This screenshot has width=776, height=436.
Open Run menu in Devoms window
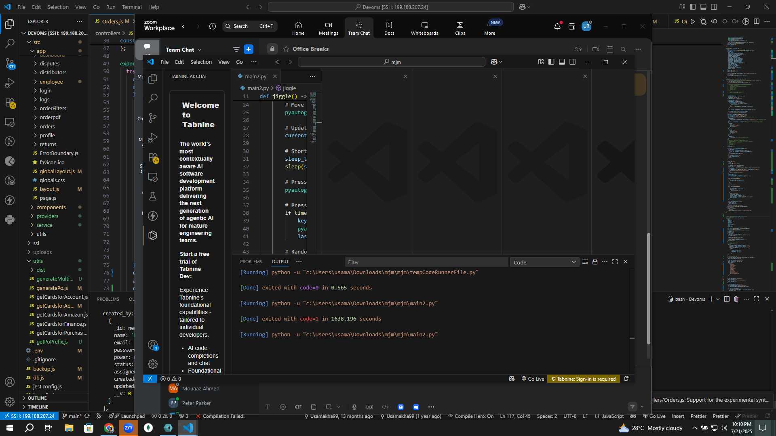111,7
